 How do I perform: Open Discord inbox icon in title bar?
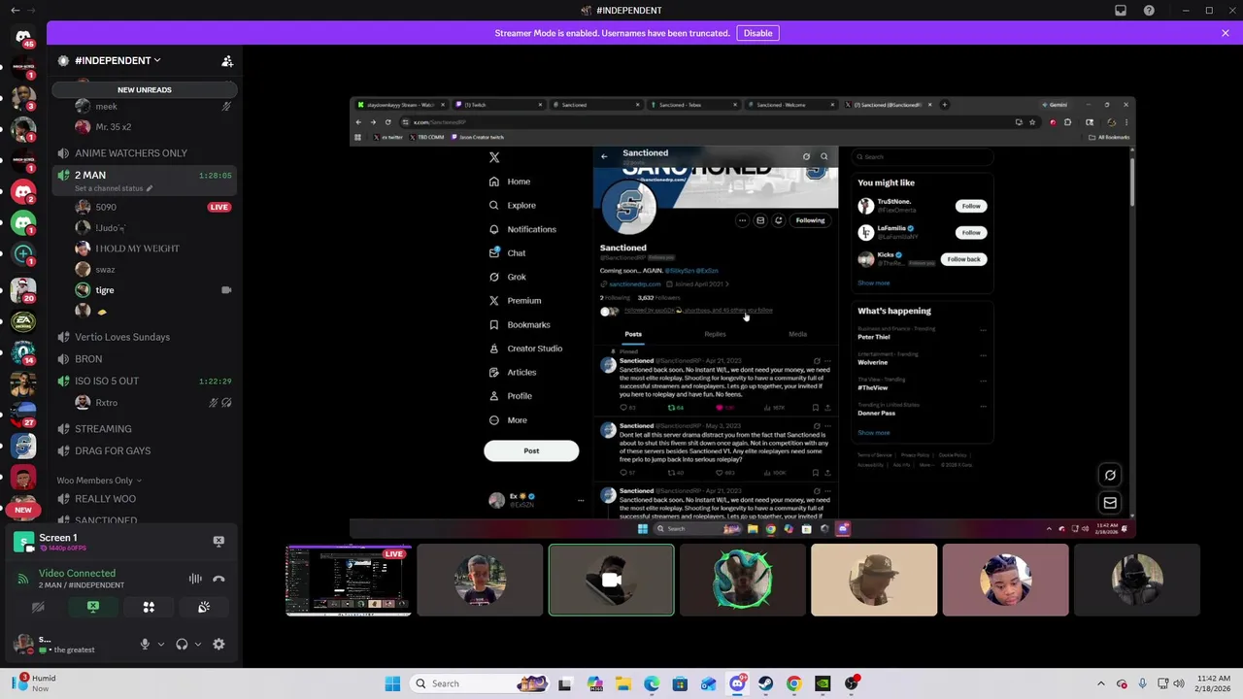coord(1121,11)
